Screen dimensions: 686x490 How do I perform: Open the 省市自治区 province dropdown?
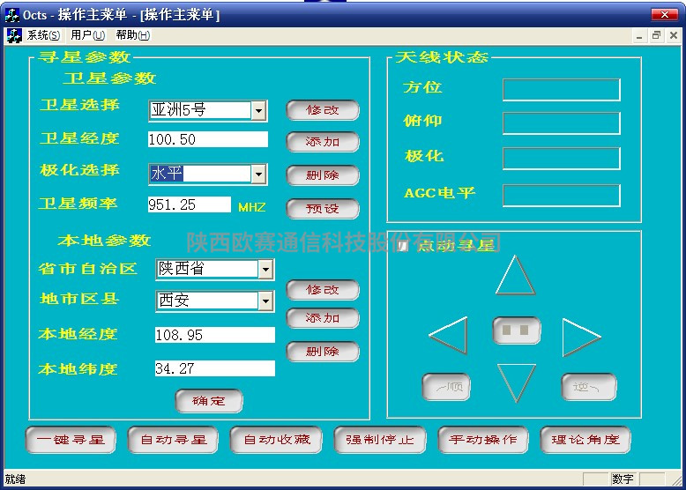(265, 269)
